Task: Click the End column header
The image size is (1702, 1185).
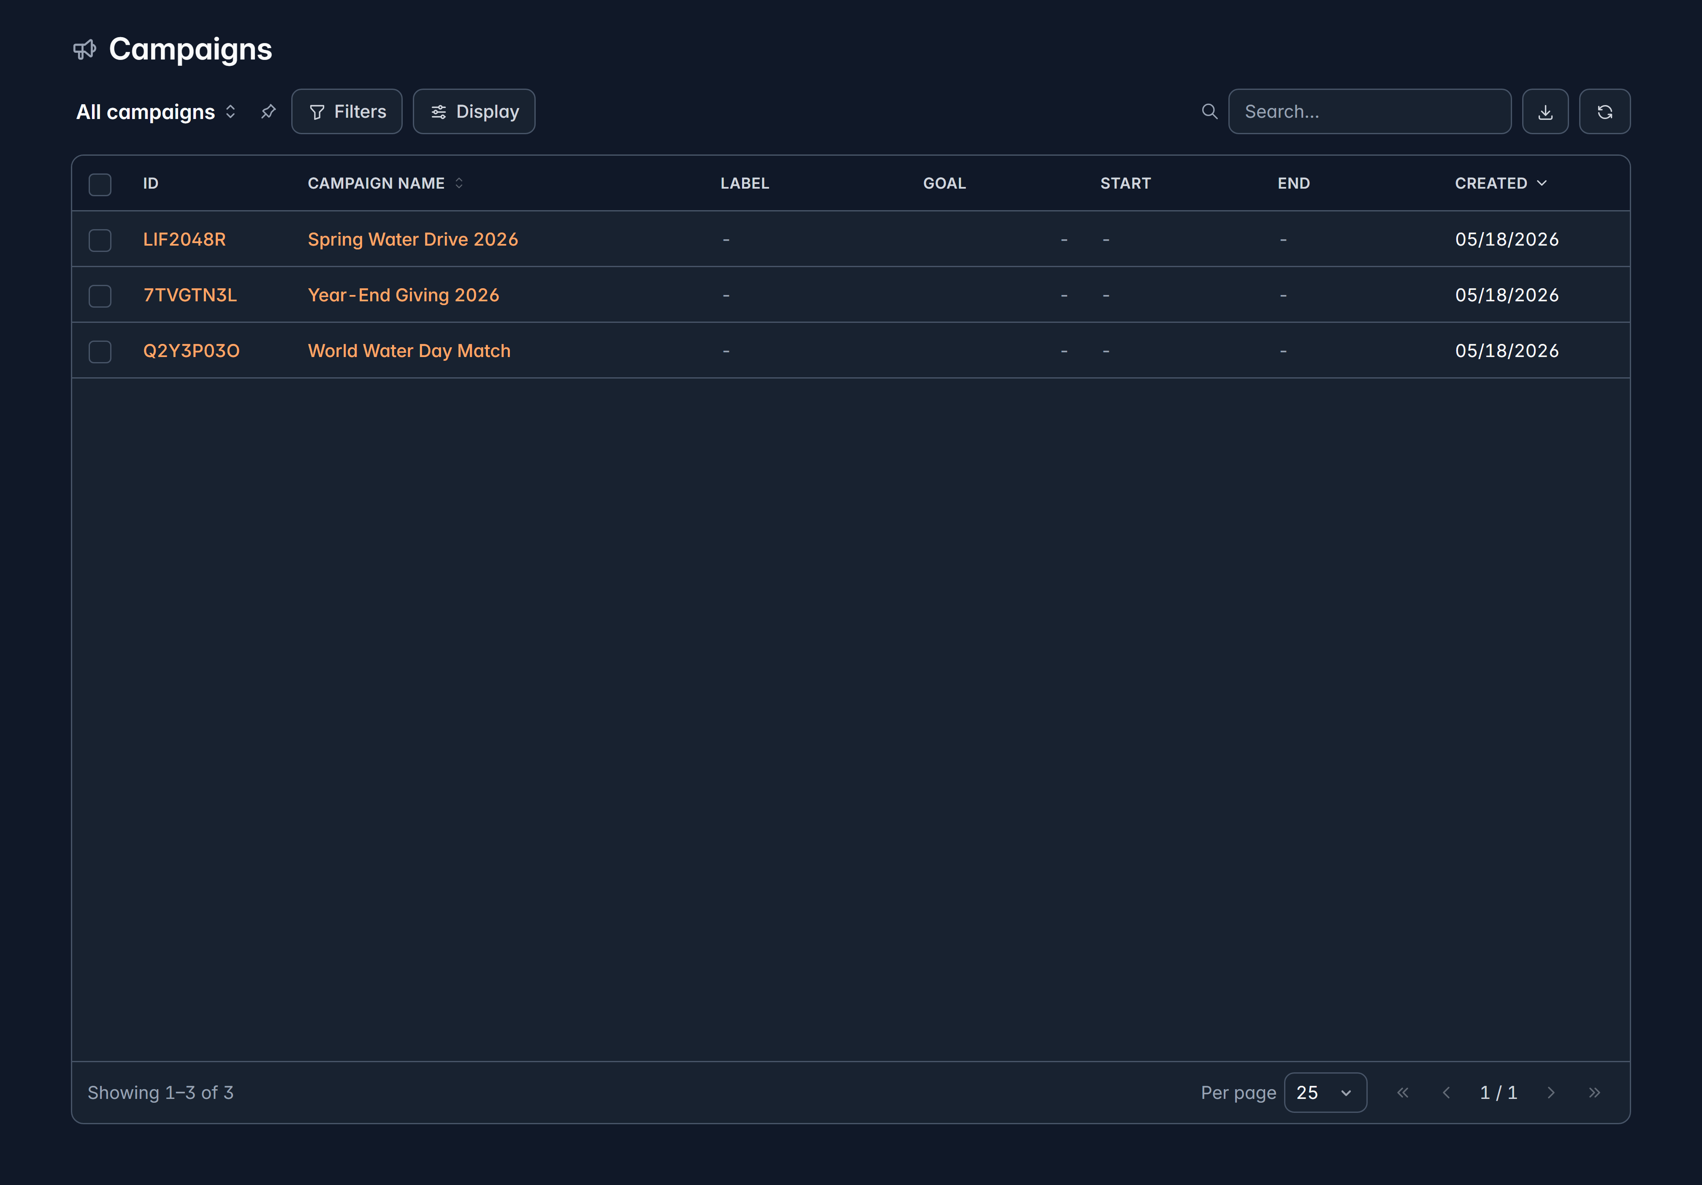Action: 1293,183
